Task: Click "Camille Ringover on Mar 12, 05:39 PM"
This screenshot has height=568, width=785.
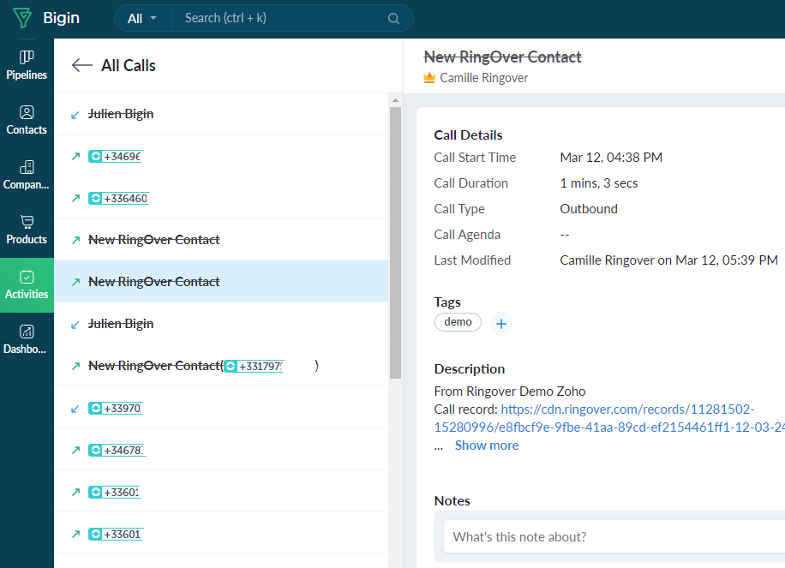Action: click(x=668, y=260)
